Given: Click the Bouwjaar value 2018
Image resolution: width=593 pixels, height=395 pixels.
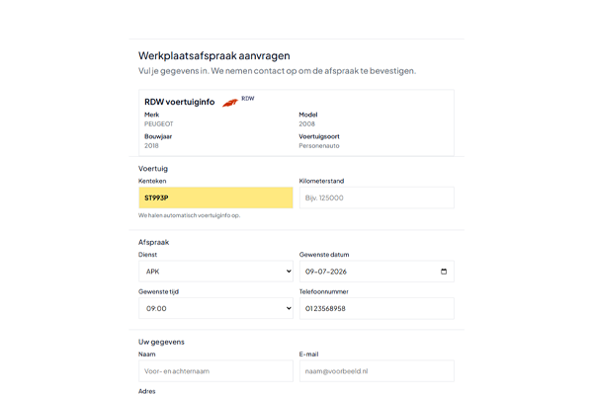Looking at the screenshot, I should (151, 145).
